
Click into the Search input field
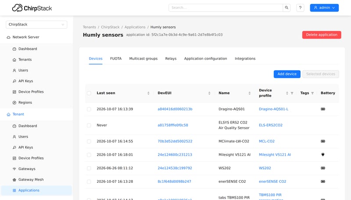pos(226,7)
